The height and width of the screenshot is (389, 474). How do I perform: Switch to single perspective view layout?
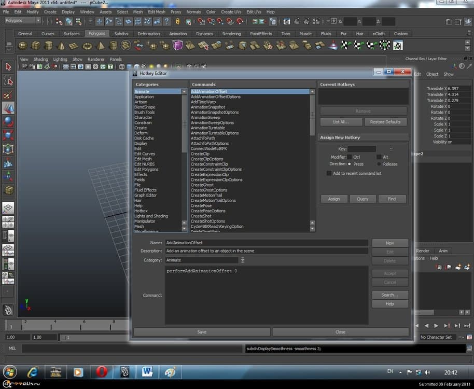pyautogui.click(x=8, y=207)
